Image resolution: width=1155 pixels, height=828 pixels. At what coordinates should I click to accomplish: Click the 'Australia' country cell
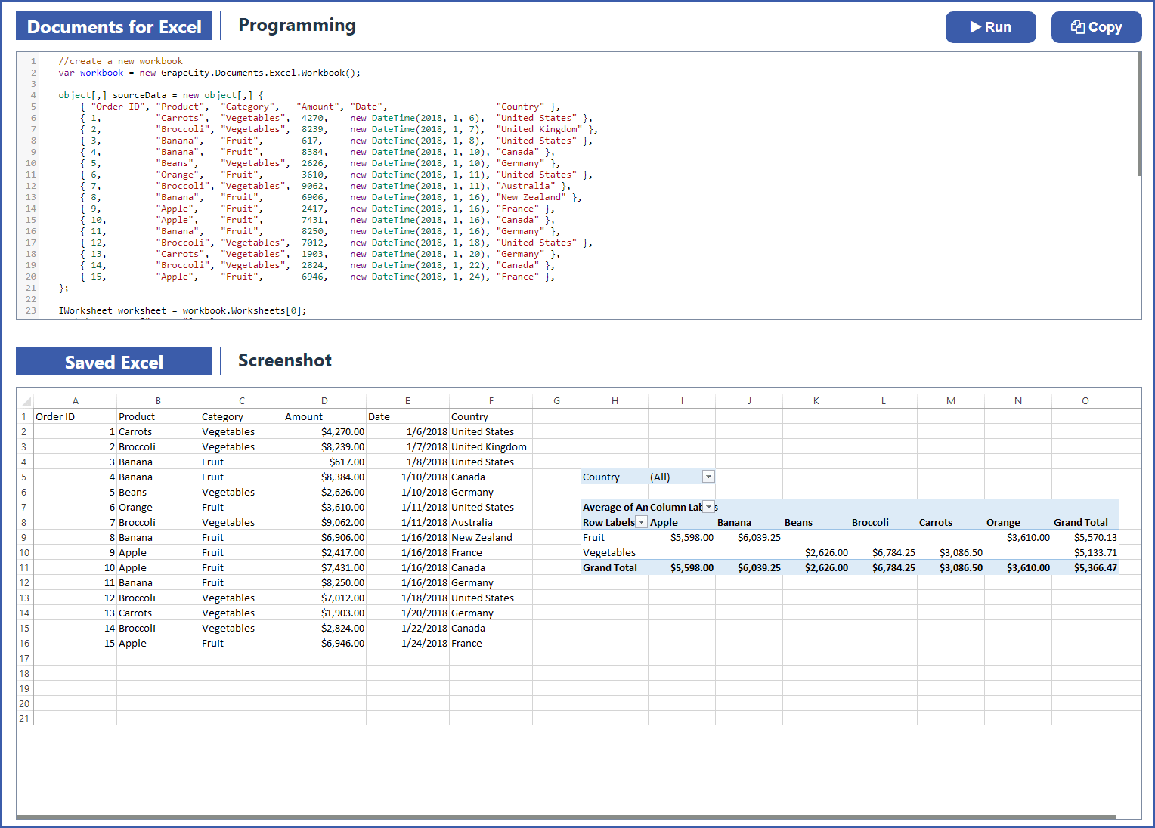point(491,522)
